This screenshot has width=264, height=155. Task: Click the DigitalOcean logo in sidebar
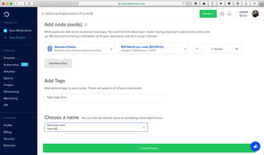click(x=7, y=14)
